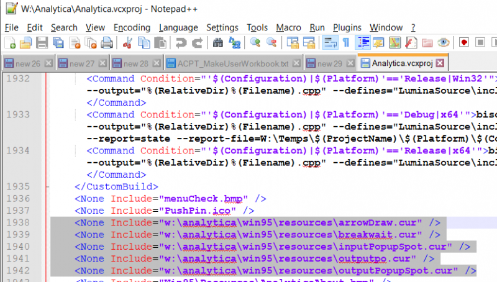Viewport: 497px width, 282px height.
Task: Switch to the new 28 tab
Action: 136,64
